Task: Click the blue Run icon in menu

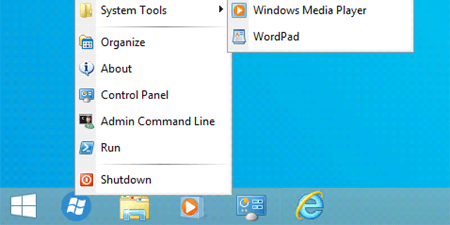Action: click(87, 148)
